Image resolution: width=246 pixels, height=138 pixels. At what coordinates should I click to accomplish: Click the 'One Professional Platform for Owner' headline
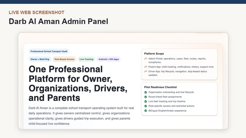click(78, 84)
